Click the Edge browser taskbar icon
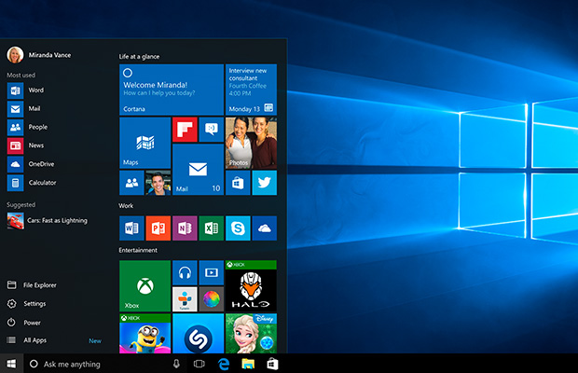 [224, 364]
